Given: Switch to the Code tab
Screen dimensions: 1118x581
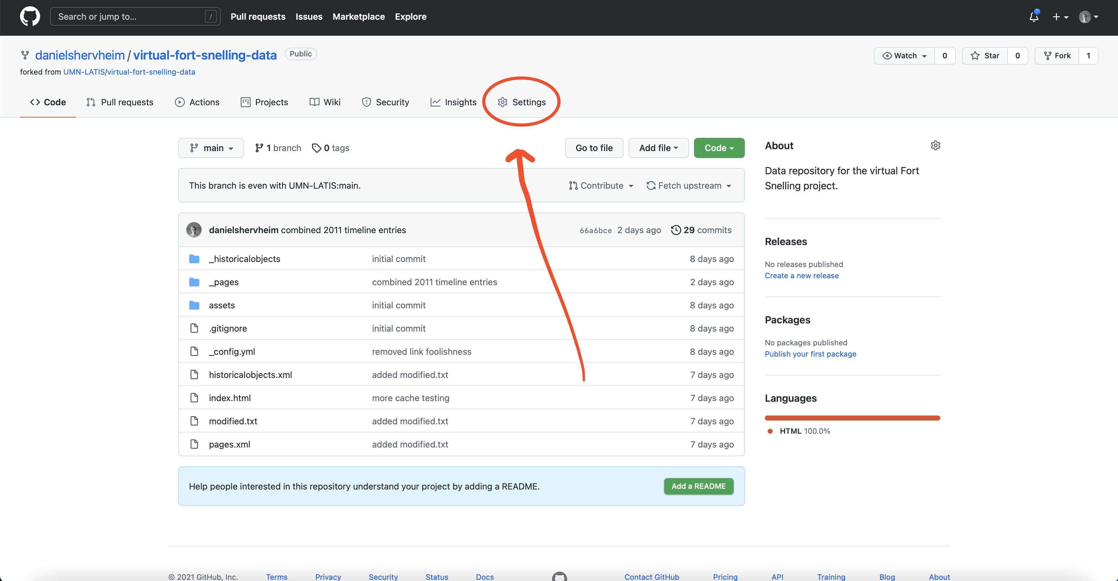Looking at the screenshot, I should (x=48, y=102).
